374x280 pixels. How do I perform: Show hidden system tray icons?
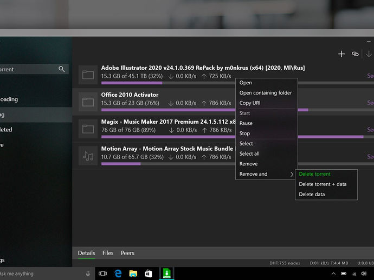[333, 274]
